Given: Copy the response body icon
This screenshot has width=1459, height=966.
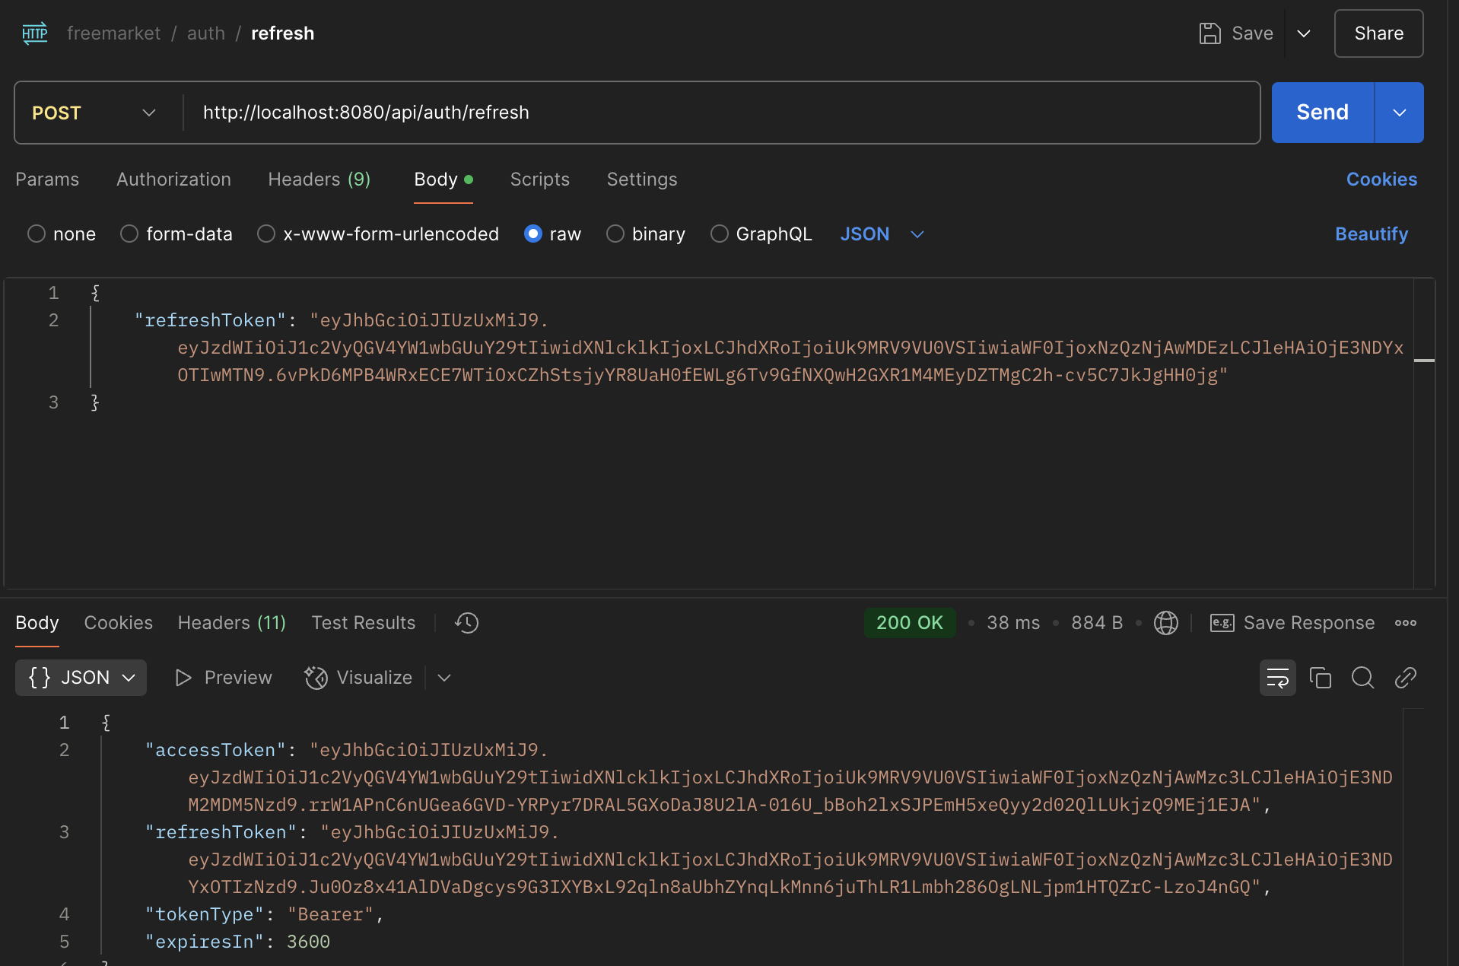Looking at the screenshot, I should tap(1320, 678).
